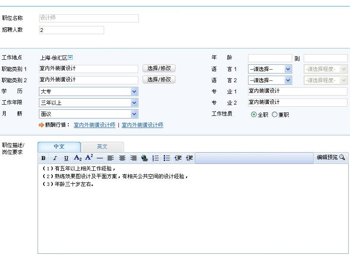The image size is (350, 259).
Task: Toggle bold formatting in editor toolbar
Action: click(44, 158)
